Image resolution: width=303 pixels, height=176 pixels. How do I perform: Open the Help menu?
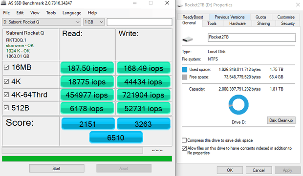point(92,13)
